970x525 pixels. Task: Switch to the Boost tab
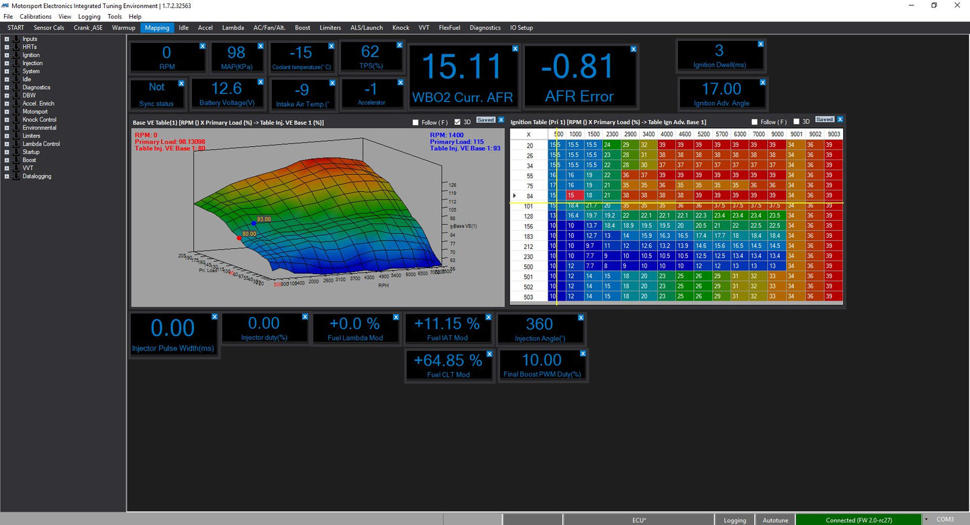302,27
